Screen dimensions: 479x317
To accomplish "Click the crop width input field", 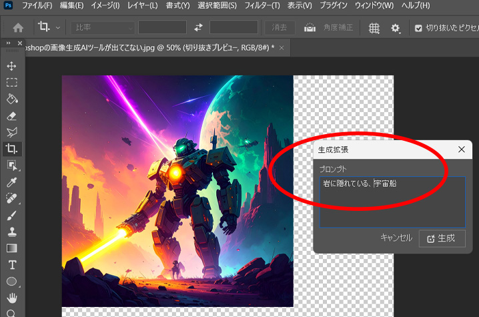I will tap(162, 27).
